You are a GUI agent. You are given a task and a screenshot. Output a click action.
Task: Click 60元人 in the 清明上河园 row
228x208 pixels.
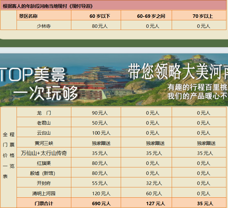point(154,193)
